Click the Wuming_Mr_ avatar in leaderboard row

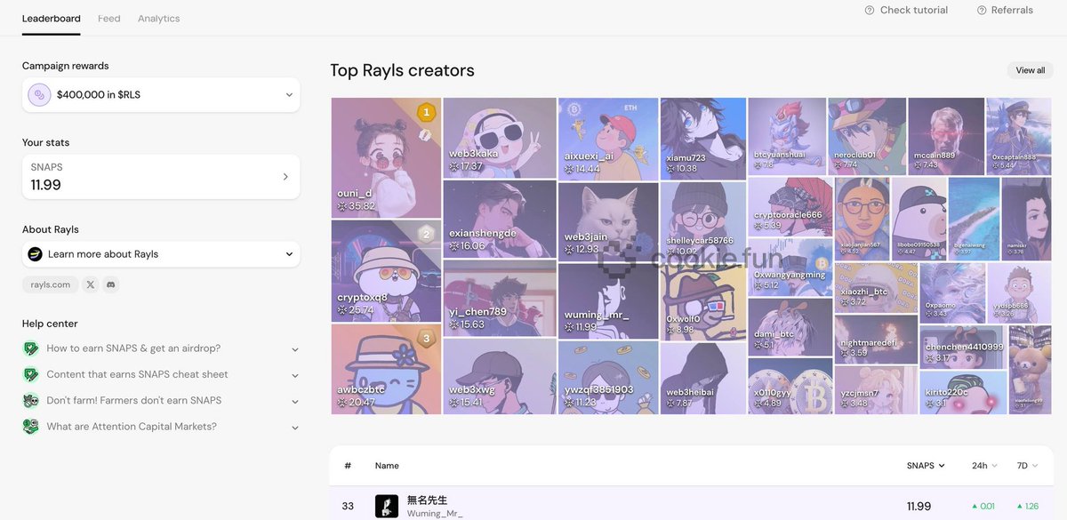tap(387, 507)
